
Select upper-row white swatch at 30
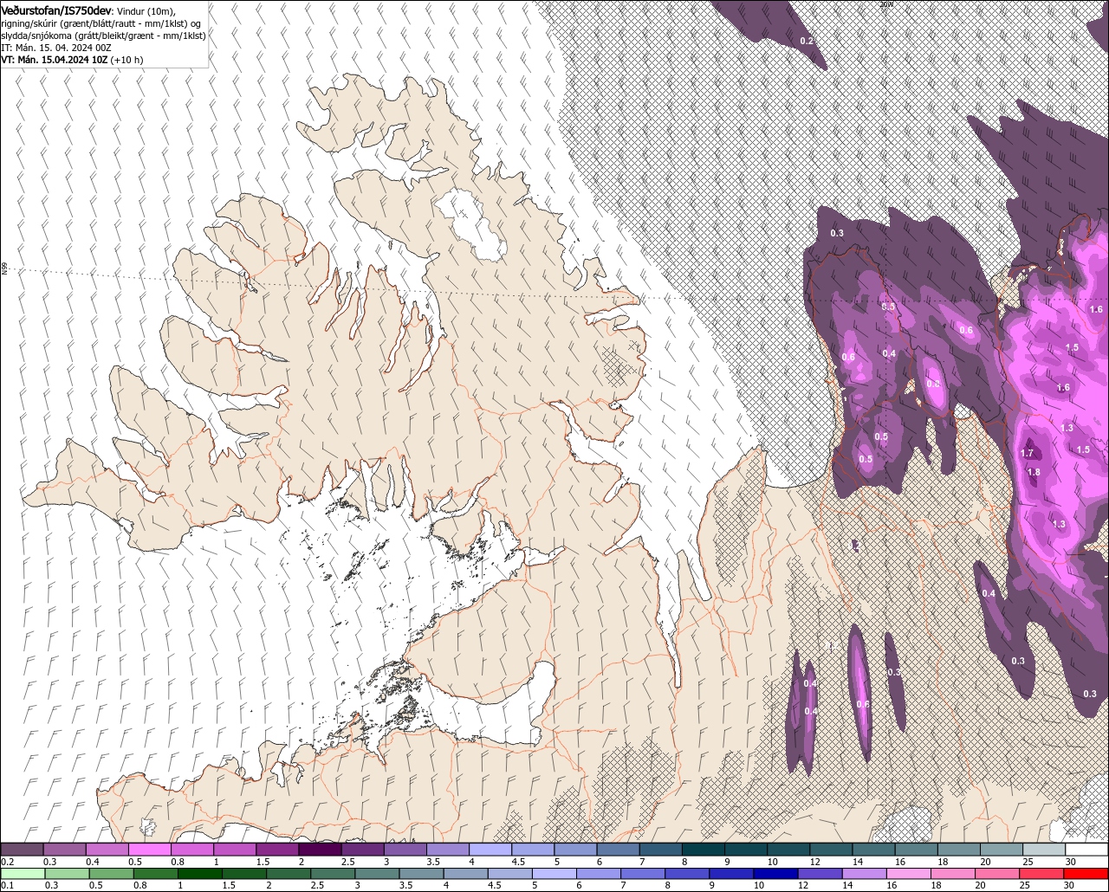(1087, 850)
